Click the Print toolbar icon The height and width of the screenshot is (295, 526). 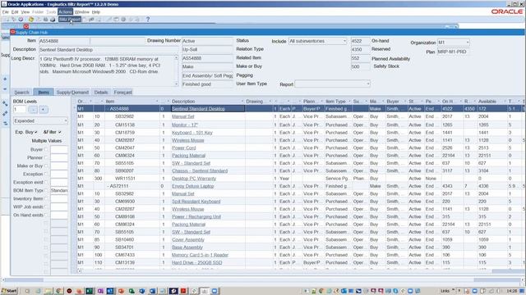(x=53, y=20)
